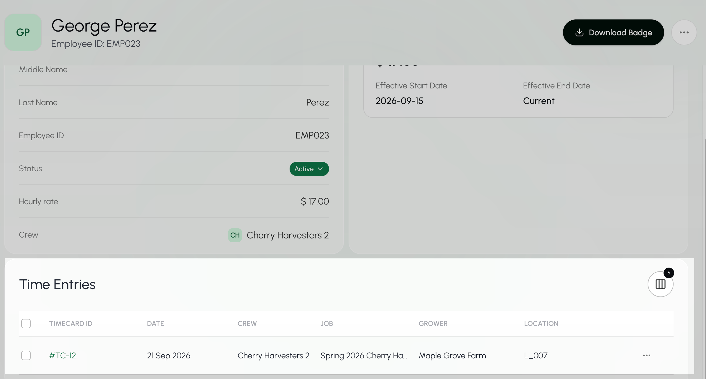This screenshot has height=379, width=706.
Task: Click the GROWER column header
Action: (433, 324)
